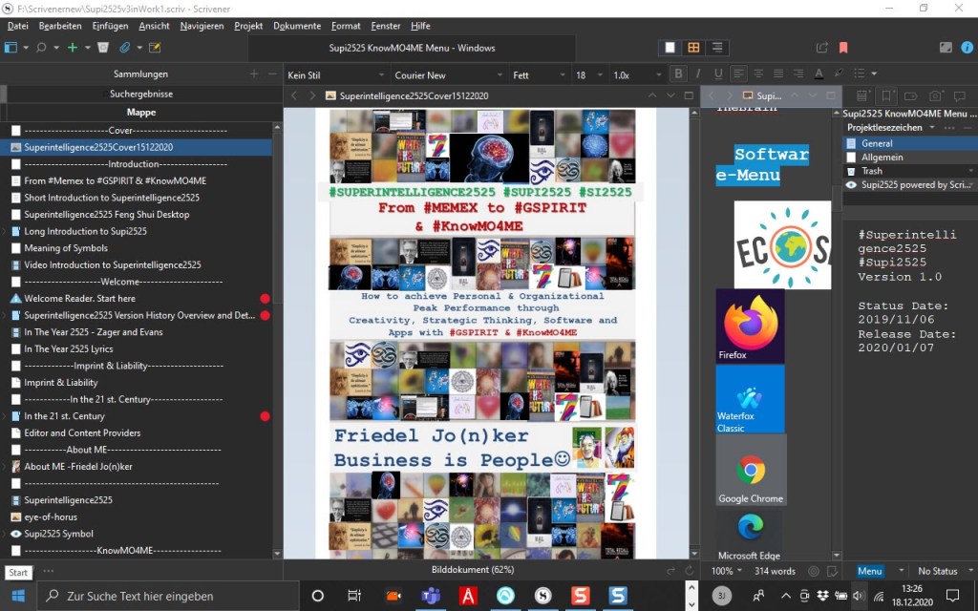
Task: Click the Menu label button in footer
Action: [x=870, y=571]
